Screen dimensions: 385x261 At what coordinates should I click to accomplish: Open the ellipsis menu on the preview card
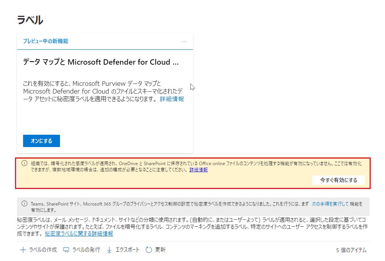click(x=184, y=42)
